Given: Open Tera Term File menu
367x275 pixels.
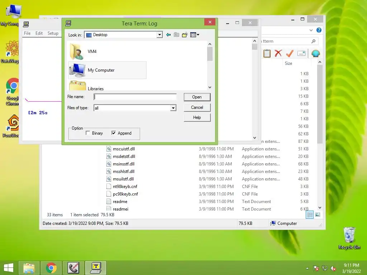Looking at the screenshot, I should (x=27, y=33).
